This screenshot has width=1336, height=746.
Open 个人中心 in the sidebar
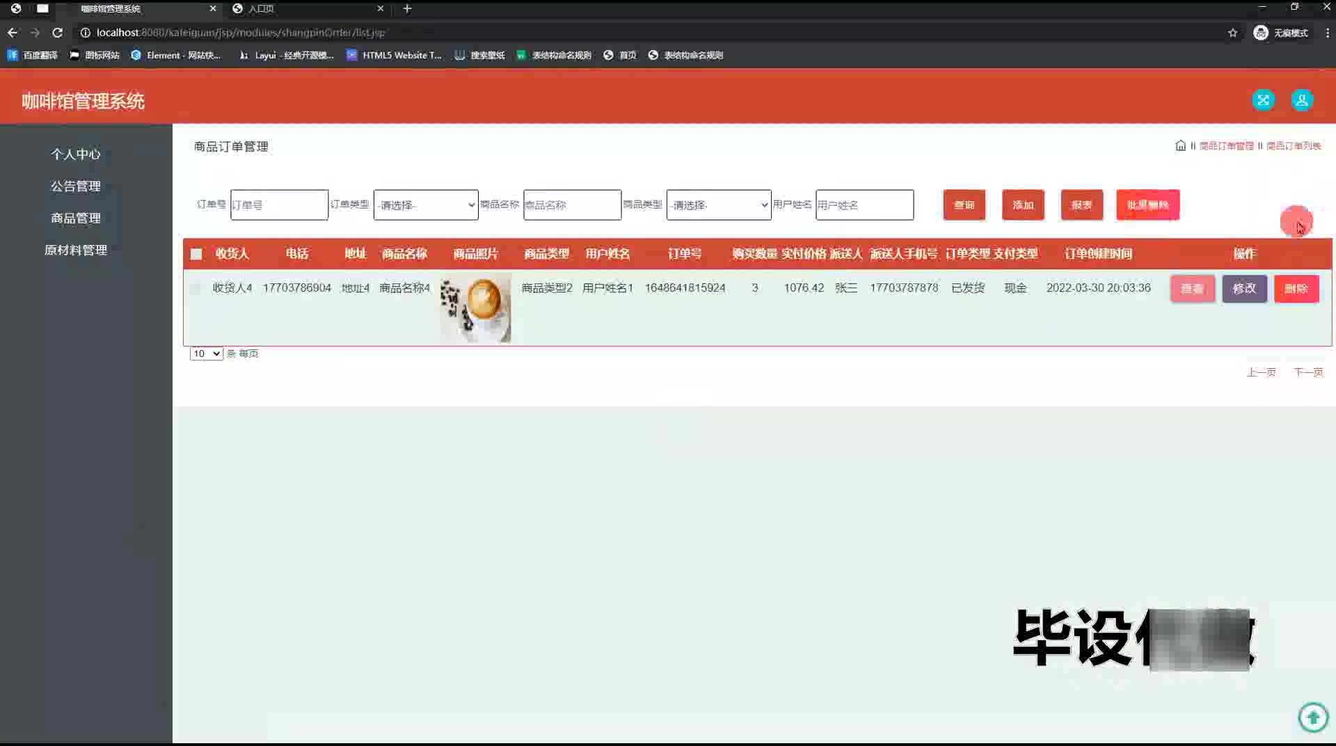76,154
